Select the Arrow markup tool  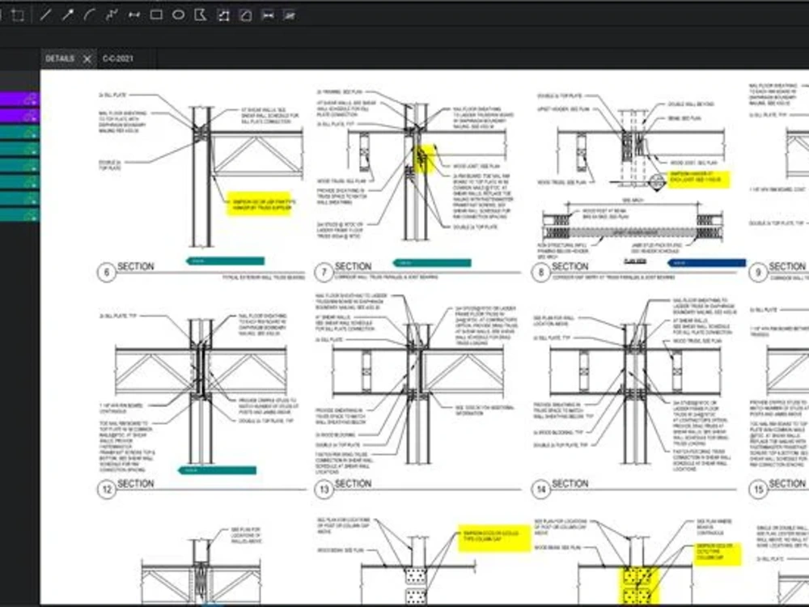69,14
